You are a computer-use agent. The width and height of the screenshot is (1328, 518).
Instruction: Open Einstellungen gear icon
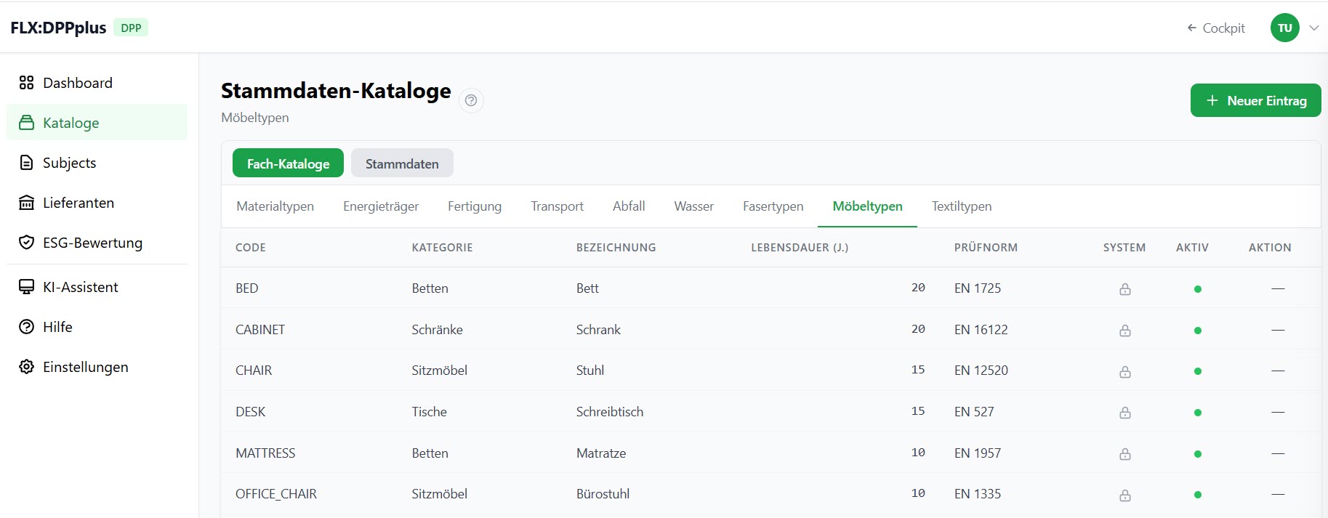(x=26, y=367)
